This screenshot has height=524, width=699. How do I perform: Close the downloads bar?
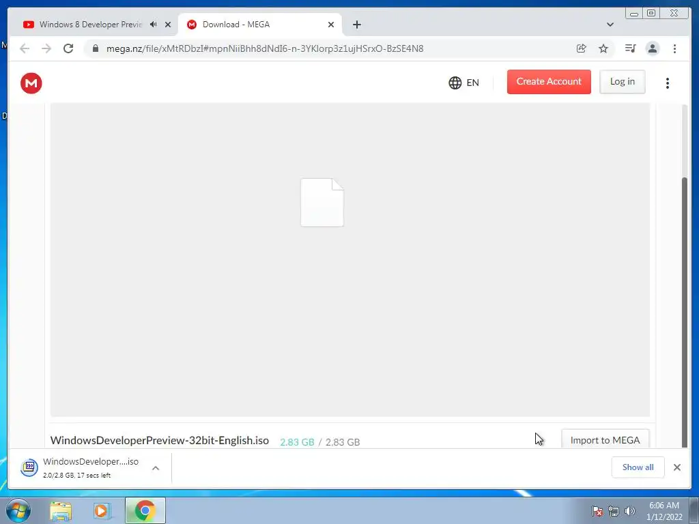(676, 467)
